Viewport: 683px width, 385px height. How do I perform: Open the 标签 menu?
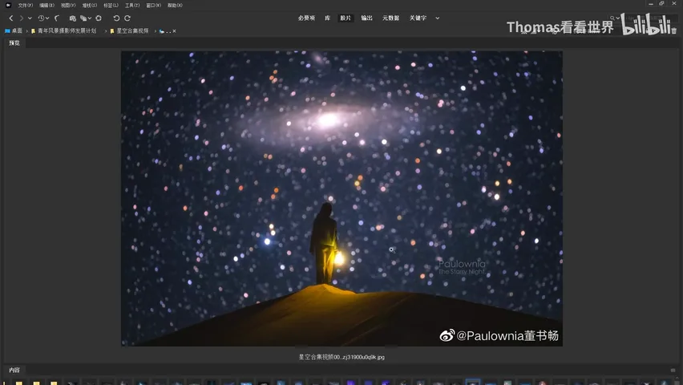click(x=111, y=6)
